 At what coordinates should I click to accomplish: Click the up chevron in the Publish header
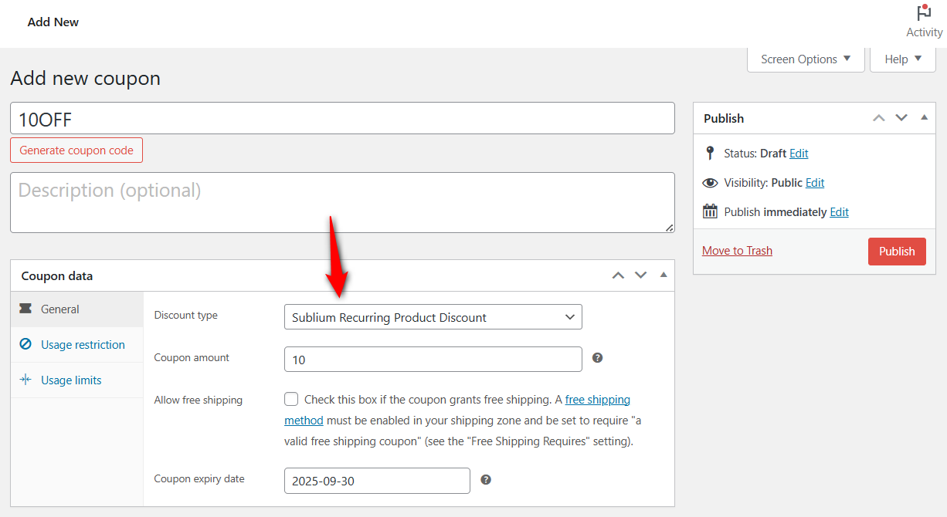coord(878,118)
